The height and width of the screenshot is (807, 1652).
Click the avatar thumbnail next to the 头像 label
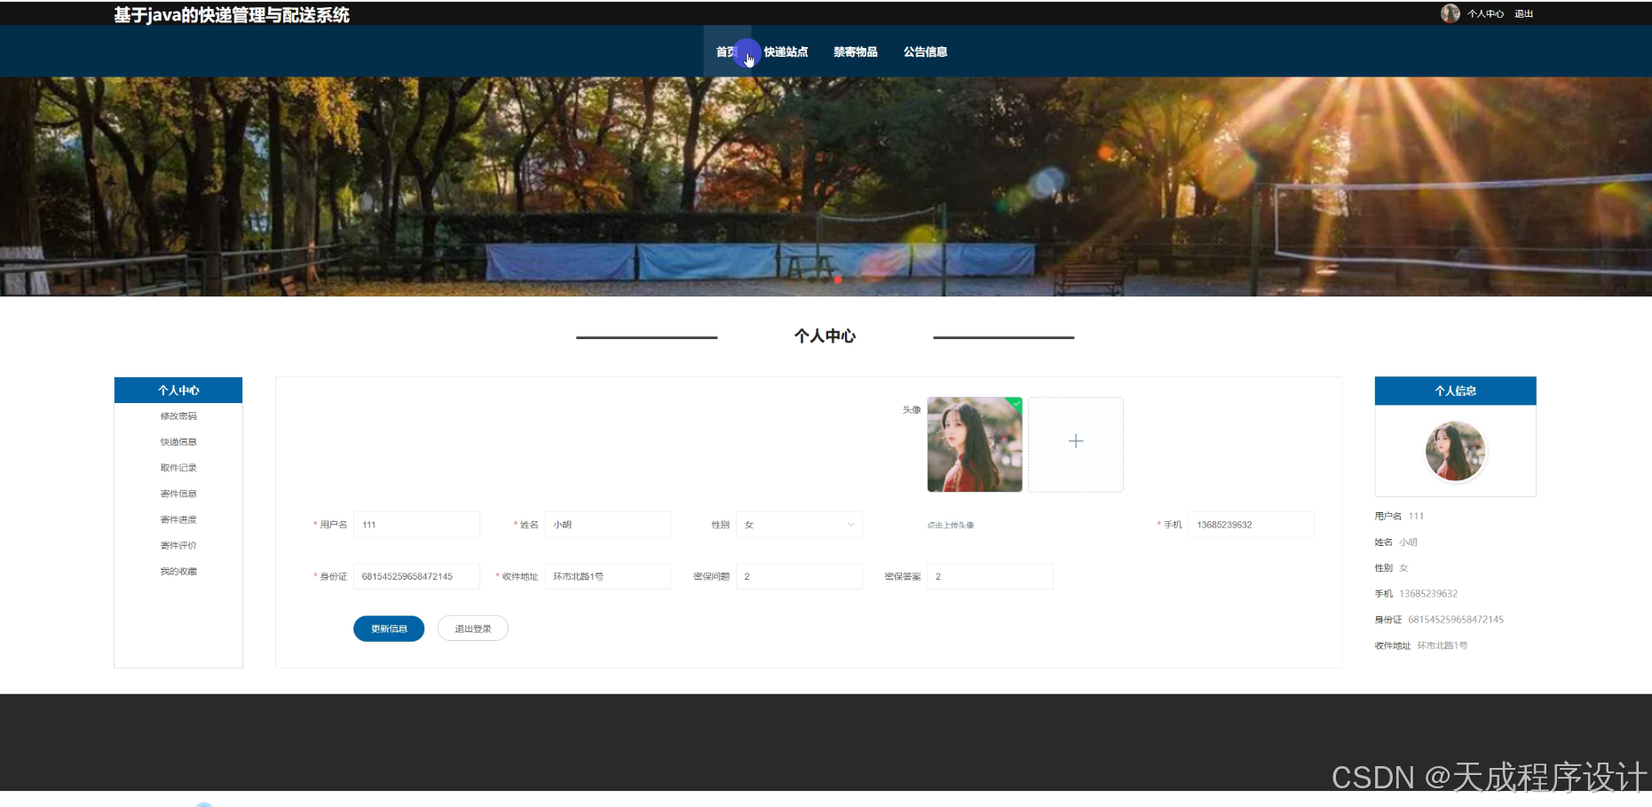coord(974,444)
